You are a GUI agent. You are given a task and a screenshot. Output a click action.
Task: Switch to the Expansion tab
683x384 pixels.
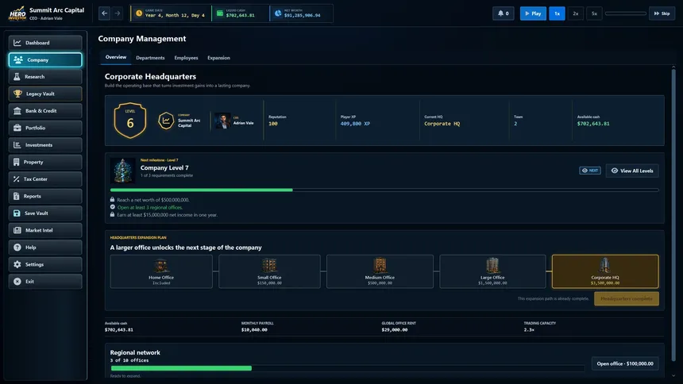tap(218, 57)
